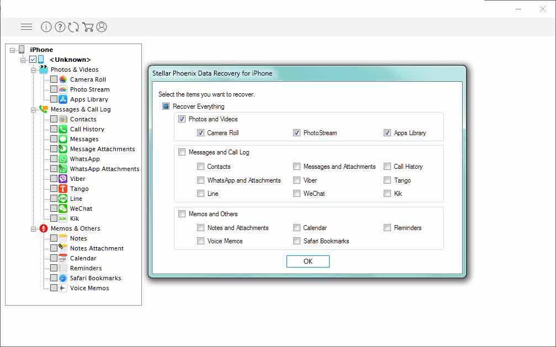This screenshot has width=556, height=347.
Task: Click the refresh update icon
Action: coord(74,27)
